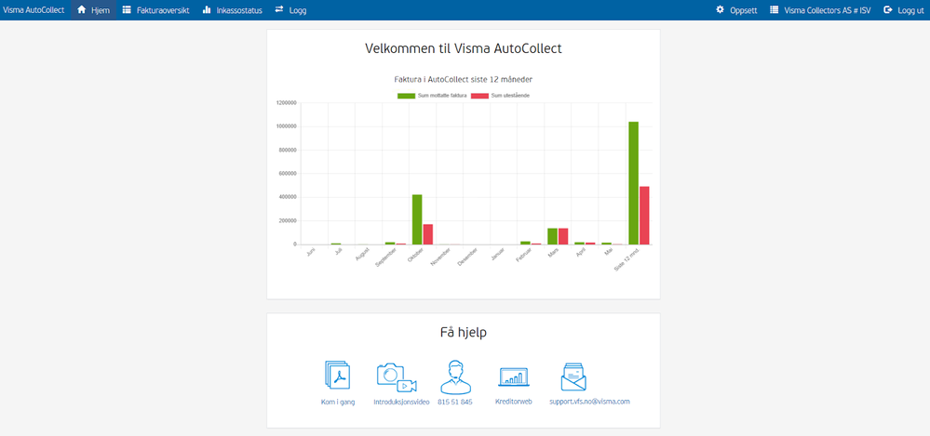Click the red Mars bar in chart

point(563,236)
